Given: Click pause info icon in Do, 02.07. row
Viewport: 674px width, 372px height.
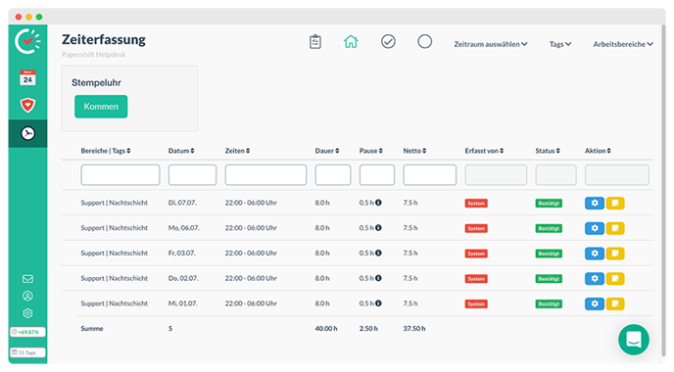Looking at the screenshot, I should pos(378,278).
